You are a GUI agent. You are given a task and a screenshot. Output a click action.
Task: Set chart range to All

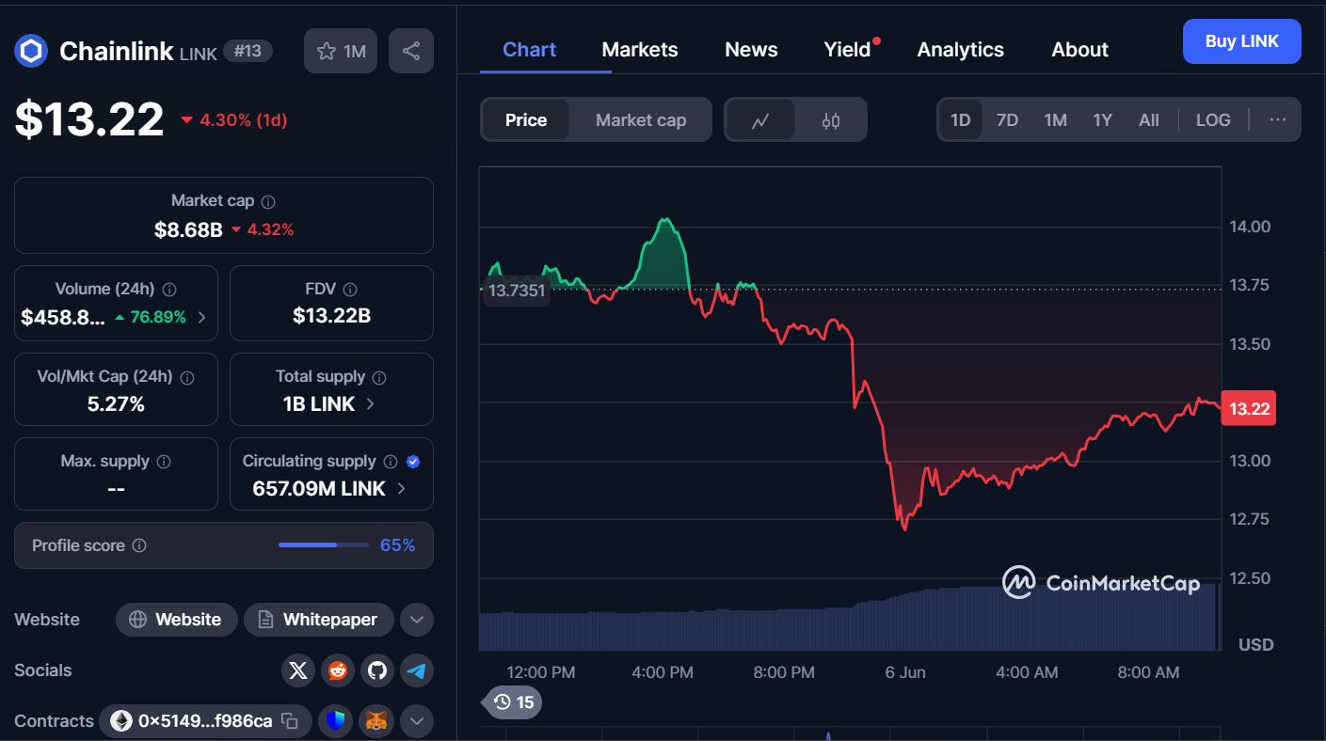click(x=1148, y=119)
